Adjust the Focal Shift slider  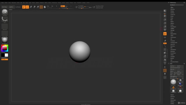click(x=85, y=6)
